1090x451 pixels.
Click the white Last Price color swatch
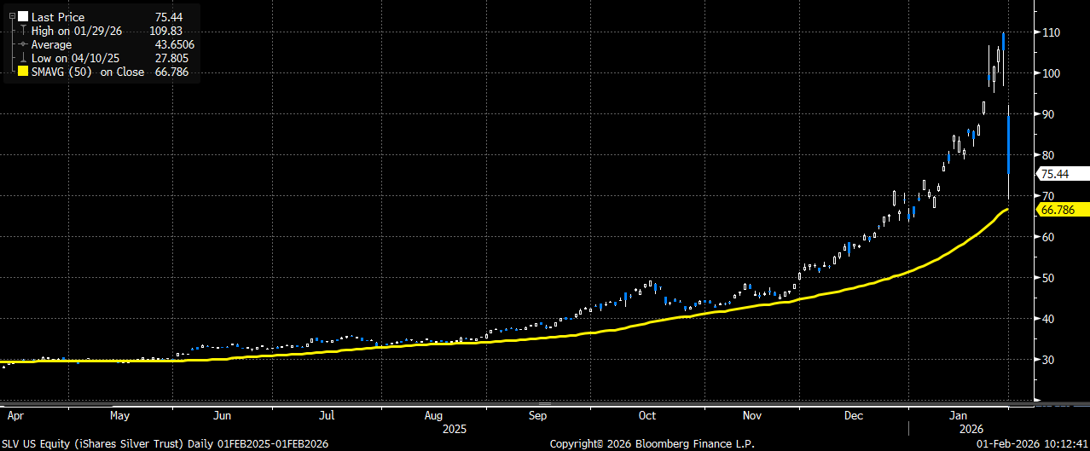coord(22,16)
